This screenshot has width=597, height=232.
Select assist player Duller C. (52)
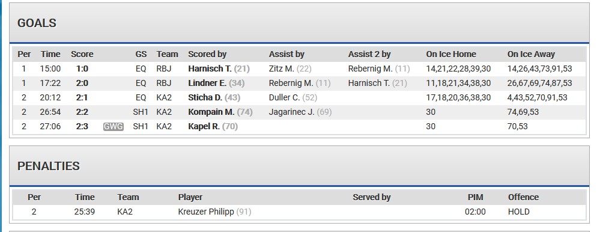point(292,97)
